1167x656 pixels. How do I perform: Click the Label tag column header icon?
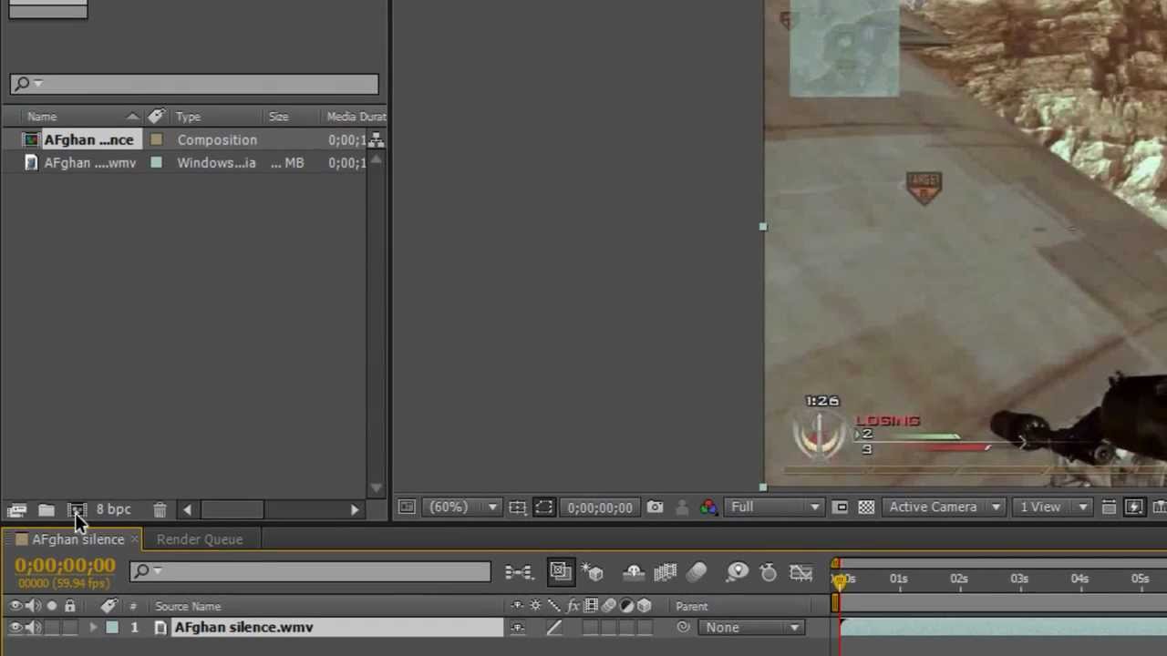click(157, 117)
